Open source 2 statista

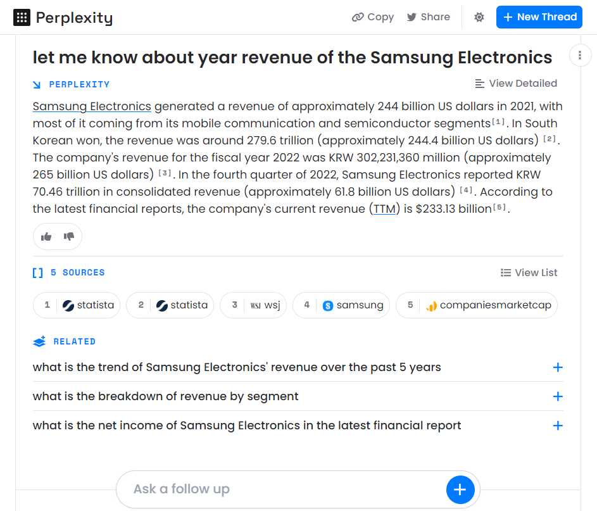[x=170, y=305]
